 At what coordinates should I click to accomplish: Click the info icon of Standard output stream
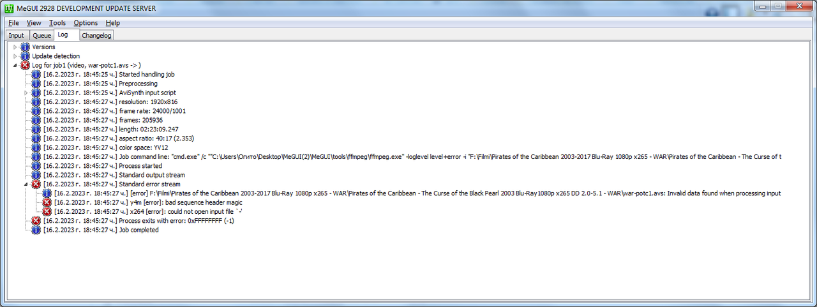[36, 175]
